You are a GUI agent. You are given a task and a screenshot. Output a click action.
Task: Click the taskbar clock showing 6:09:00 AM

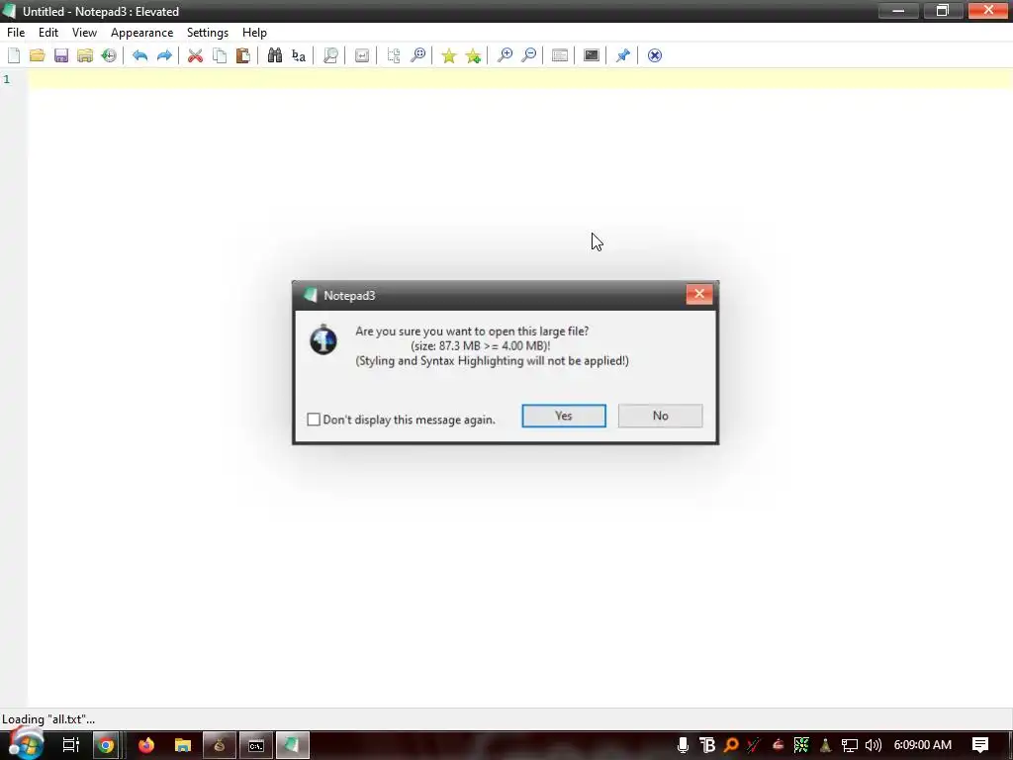(x=923, y=745)
